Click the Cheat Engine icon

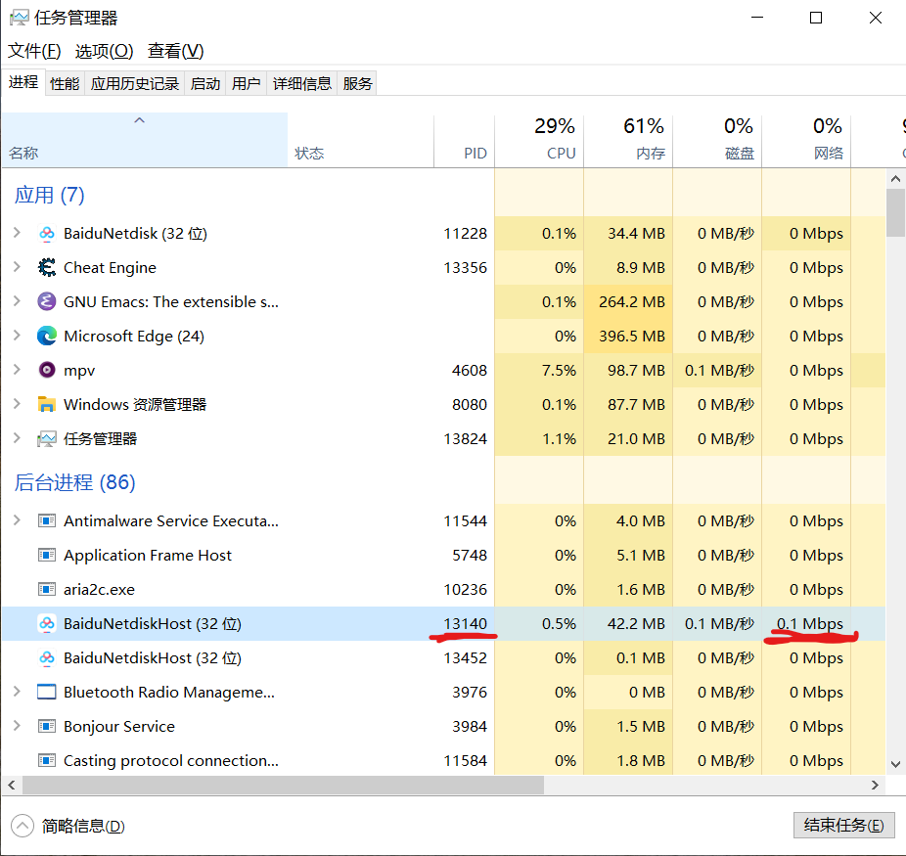pos(47,267)
